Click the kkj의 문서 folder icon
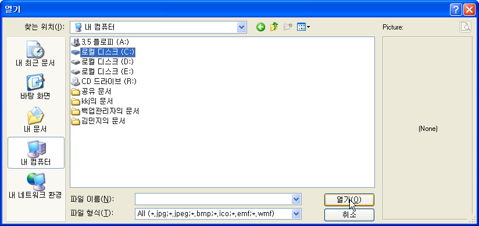 coord(75,101)
